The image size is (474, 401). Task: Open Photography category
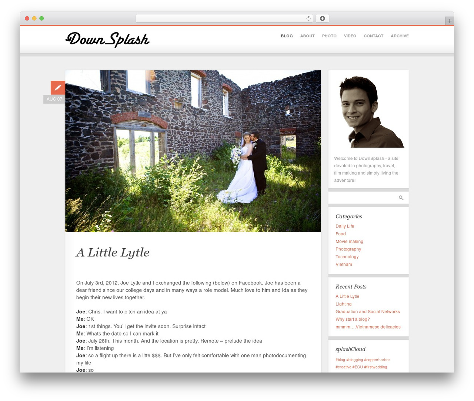(348, 249)
